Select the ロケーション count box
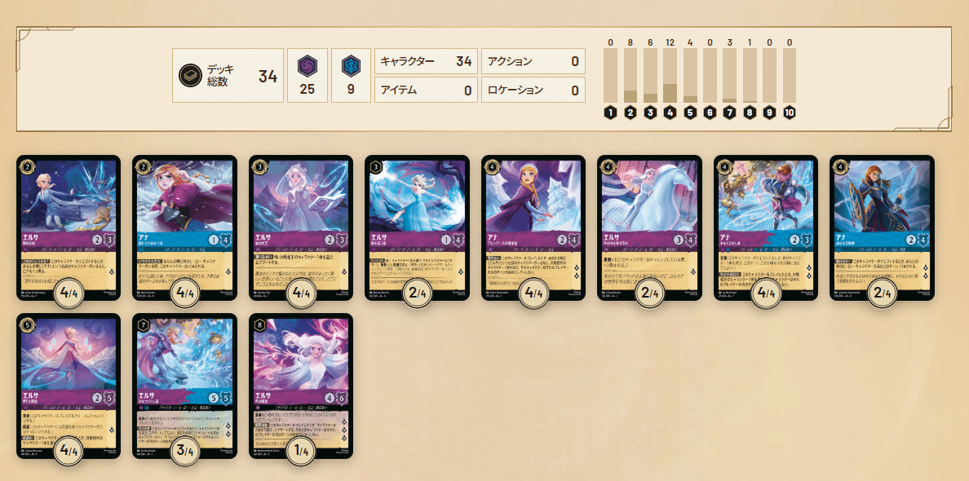The width and height of the screenshot is (969, 481). pyautogui.click(x=533, y=90)
